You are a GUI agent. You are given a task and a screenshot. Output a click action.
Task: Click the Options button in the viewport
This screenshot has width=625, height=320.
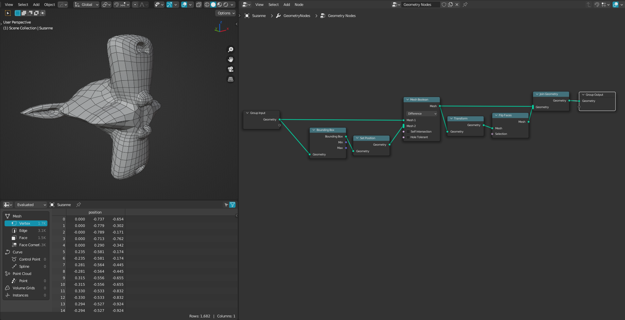226,13
